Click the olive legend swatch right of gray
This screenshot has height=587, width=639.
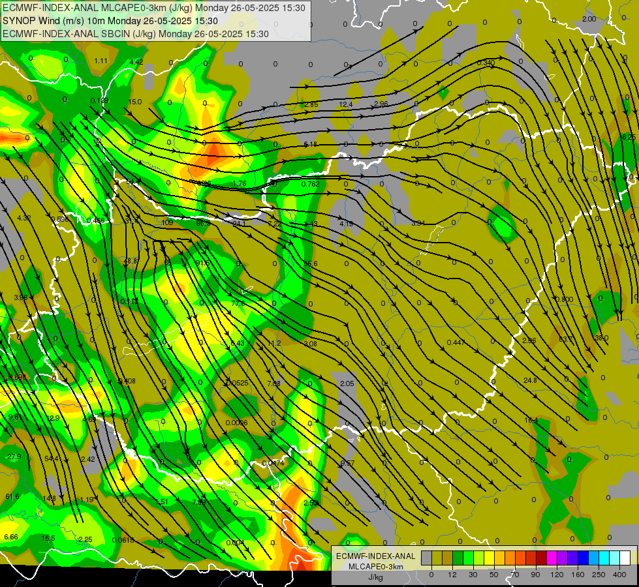click(437, 558)
